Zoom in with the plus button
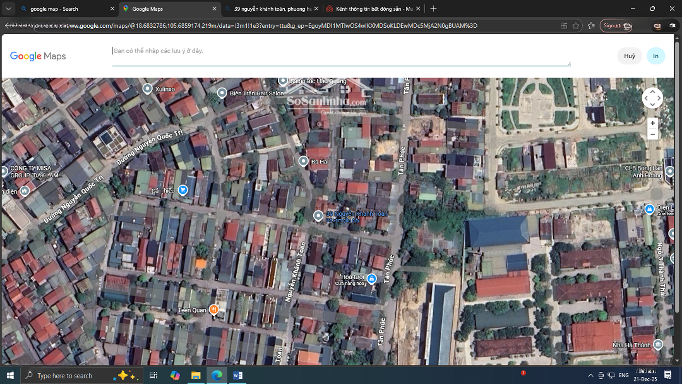Viewport: 682px width, 384px height. (x=652, y=123)
